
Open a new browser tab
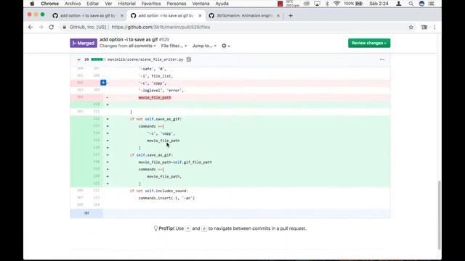(291, 16)
